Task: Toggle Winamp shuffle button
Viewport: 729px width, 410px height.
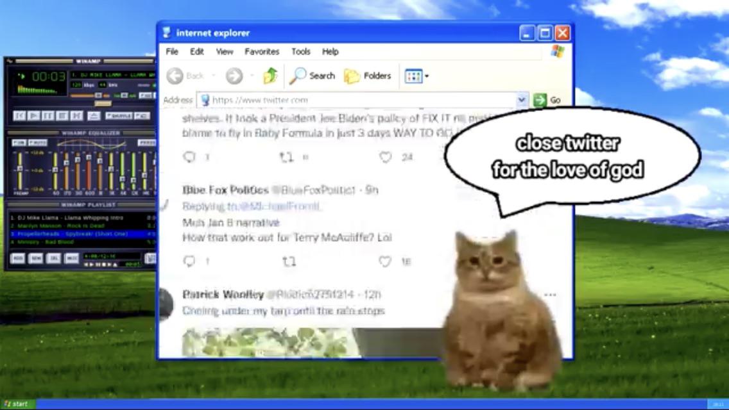Action: point(119,115)
